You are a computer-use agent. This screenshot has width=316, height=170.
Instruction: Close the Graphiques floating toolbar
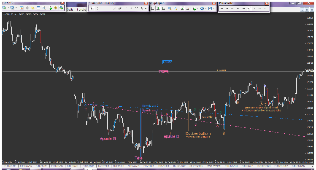point(214,3)
